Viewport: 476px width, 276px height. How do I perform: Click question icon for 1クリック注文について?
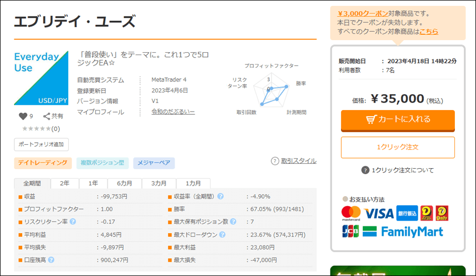click(365, 170)
